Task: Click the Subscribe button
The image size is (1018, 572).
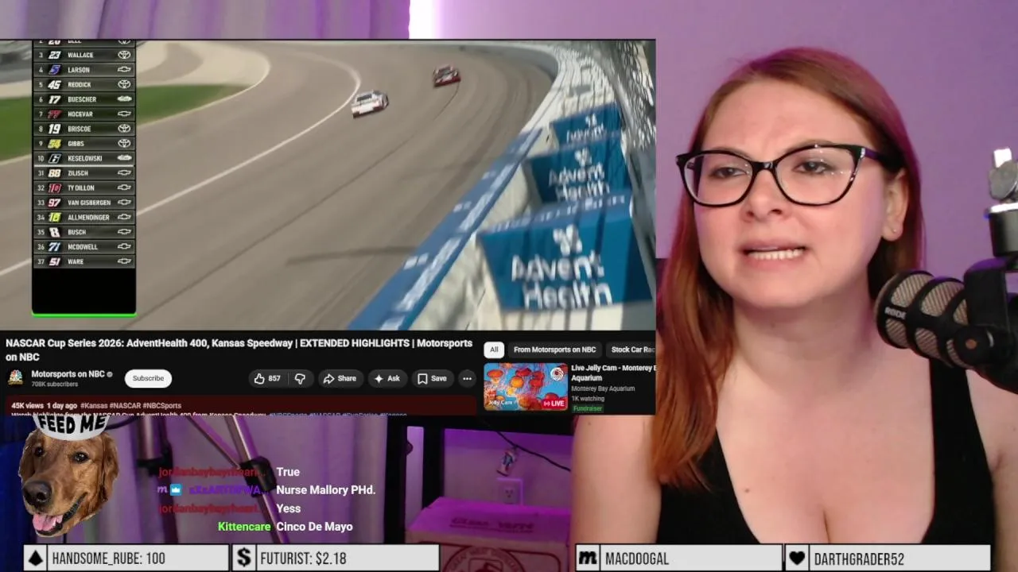Action: pos(148,378)
